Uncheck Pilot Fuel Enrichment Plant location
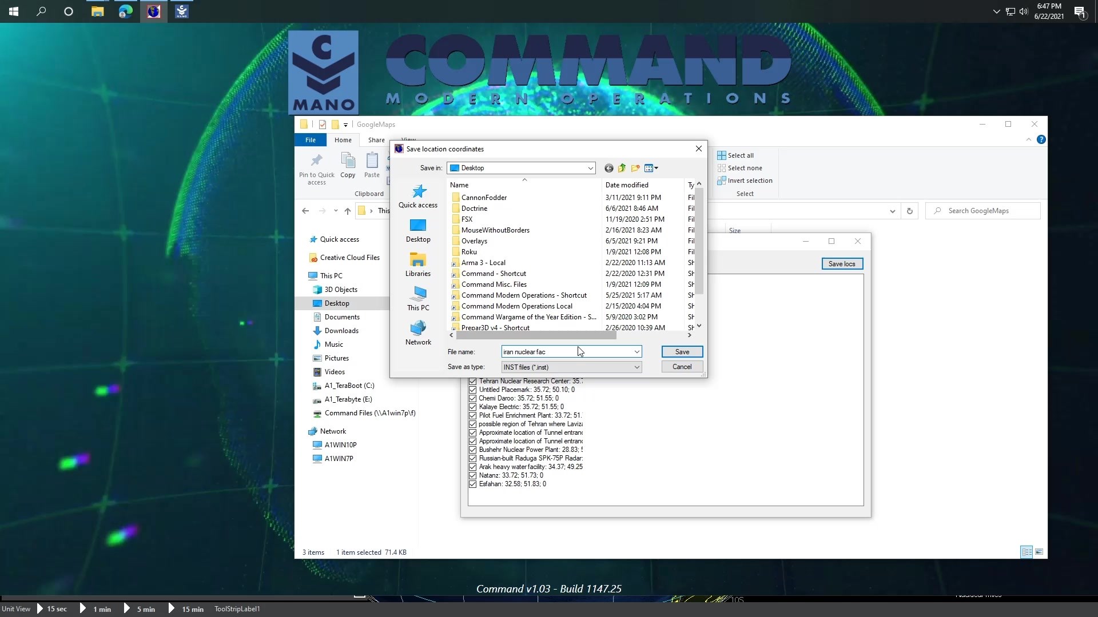1098x617 pixels. [472, 415]
